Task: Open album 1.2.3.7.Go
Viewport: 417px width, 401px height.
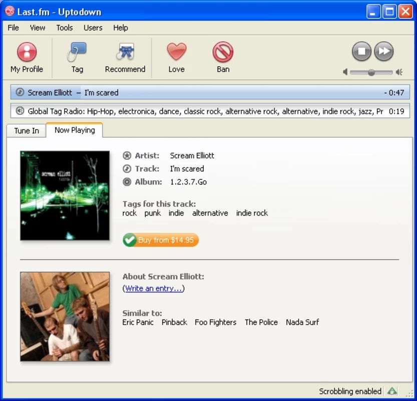Action: (x=188, y=182)
